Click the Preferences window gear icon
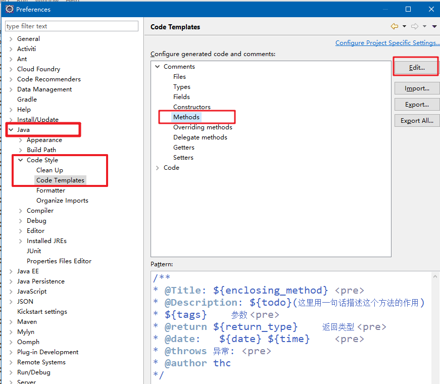440x384 pixels. pos(9,9)
